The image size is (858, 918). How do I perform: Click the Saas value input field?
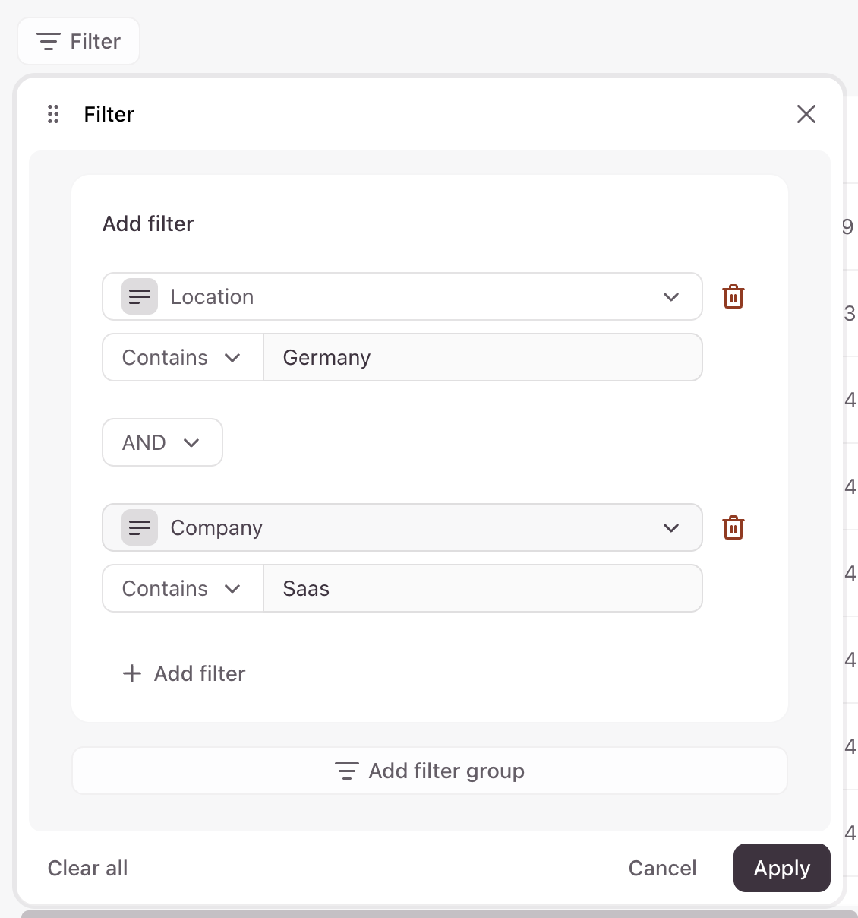[x=482, y=588]
